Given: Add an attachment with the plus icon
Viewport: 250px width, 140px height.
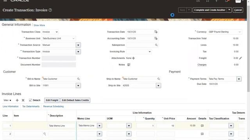Looking at the screenshot, I should click(x=134, y=58).
